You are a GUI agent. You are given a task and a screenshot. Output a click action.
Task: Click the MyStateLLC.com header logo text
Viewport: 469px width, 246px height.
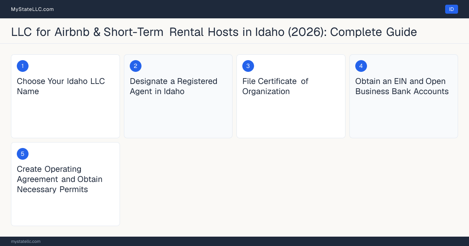point(32,9)
